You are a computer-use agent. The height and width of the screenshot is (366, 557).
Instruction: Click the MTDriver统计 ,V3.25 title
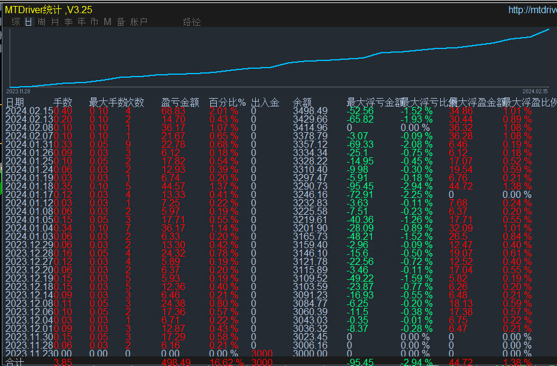[x=49, y=10]
